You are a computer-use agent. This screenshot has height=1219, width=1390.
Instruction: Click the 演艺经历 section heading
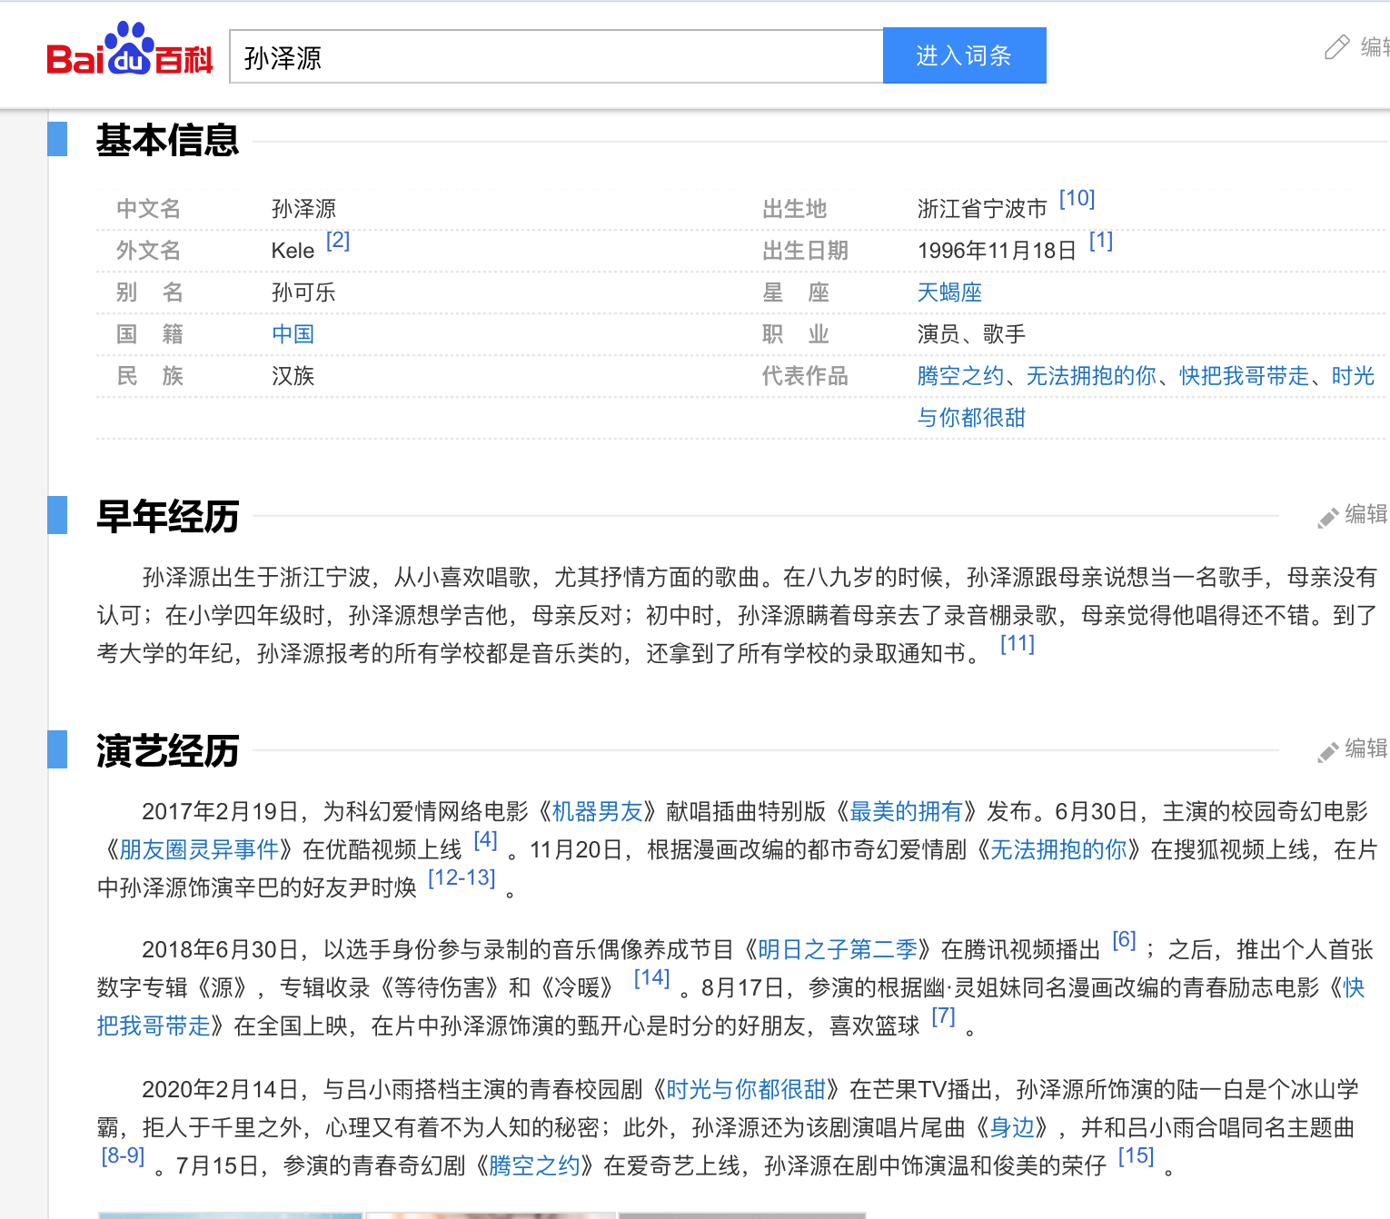click(x=168, y=750)
